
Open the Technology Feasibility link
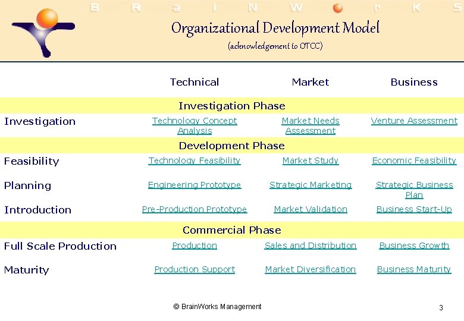click(x=195, y=160)
